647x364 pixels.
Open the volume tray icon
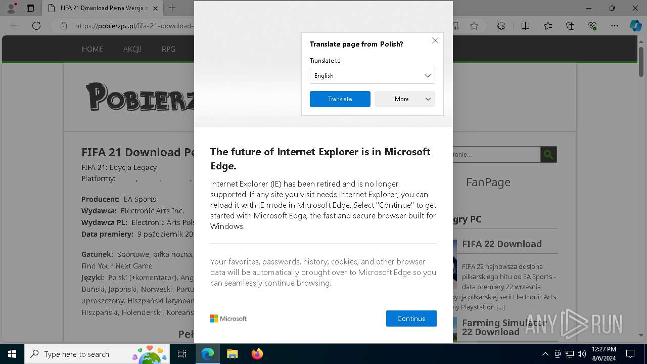[582, 354]
